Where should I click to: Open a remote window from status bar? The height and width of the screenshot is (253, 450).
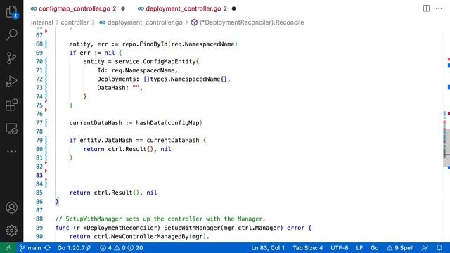tap(8, 248)
